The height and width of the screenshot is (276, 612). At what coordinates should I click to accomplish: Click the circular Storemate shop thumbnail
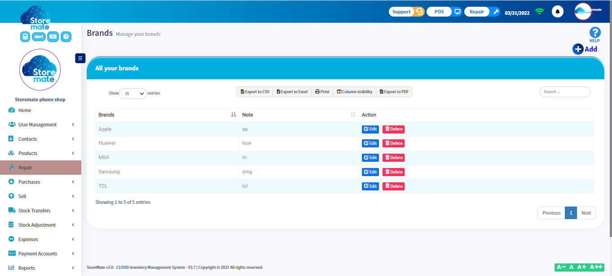coord(40,69)
